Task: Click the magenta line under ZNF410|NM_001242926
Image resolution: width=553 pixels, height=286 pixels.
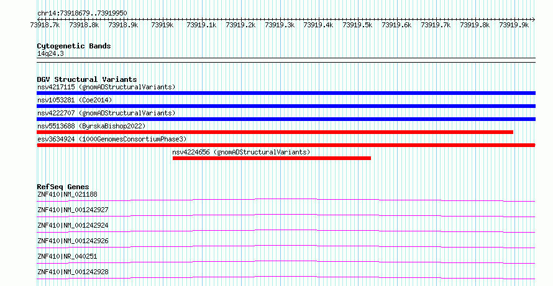Action: 286,246
